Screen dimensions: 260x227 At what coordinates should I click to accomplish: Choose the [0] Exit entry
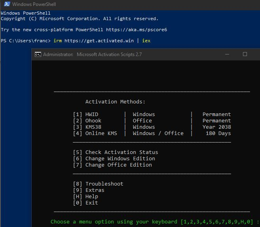(85, 203)
